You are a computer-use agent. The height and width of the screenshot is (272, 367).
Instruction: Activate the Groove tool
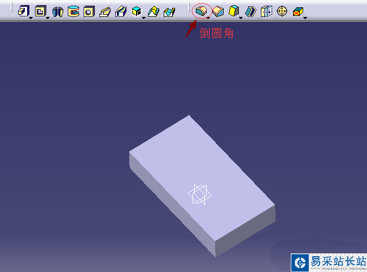[73, 11]
